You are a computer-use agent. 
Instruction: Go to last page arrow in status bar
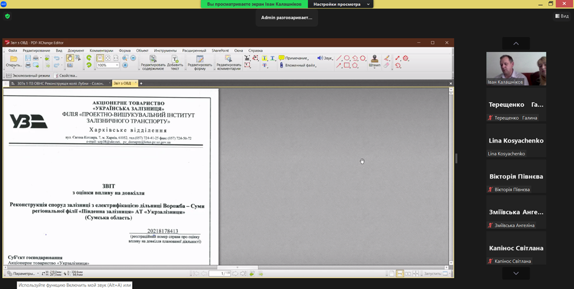243,273
